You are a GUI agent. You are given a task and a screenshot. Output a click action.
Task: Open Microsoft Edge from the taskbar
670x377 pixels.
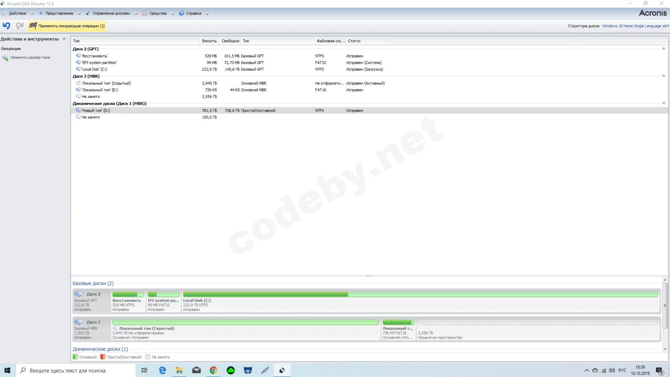pos(162,370)
